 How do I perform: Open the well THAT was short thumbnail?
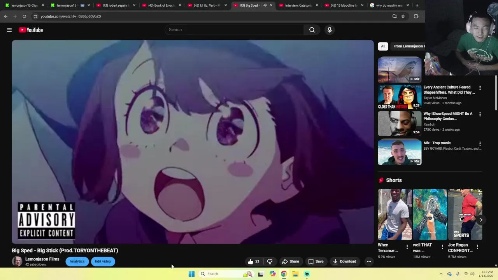point(430,215)
